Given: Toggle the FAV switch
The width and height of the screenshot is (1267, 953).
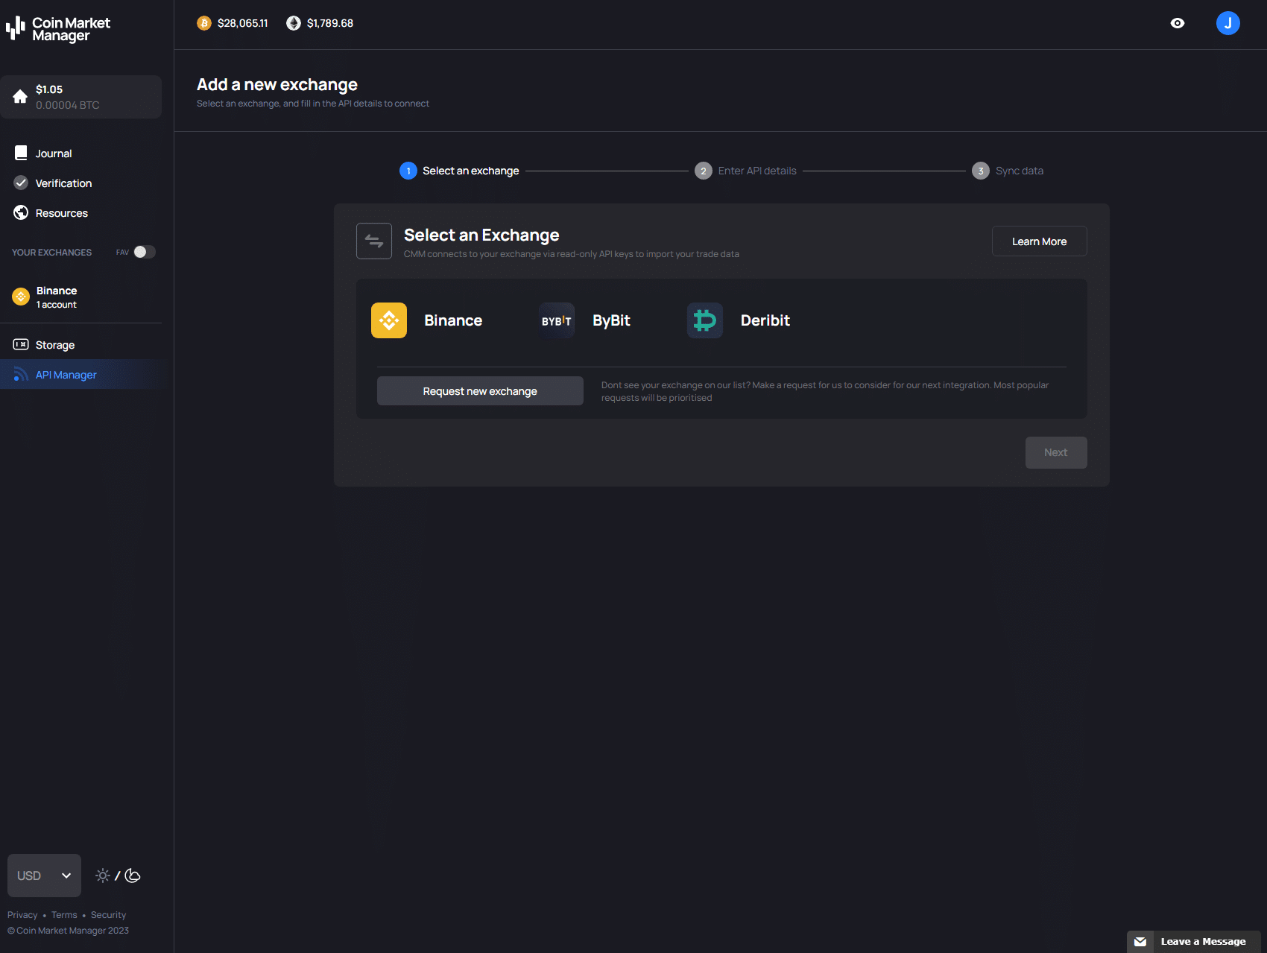Looking at the screenshot, I should tap(145, 252).
